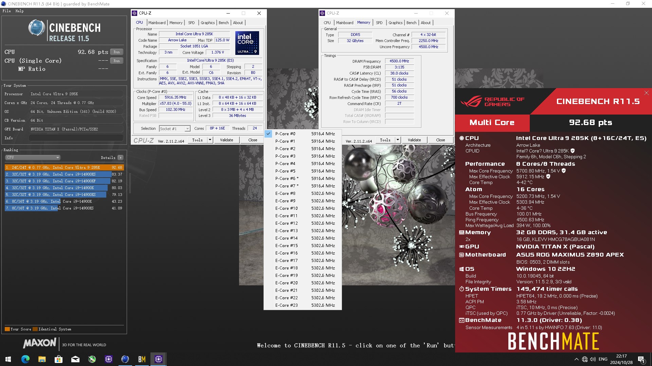Open Cinebench Help menu
Image resolution: width=652 pixels, height=366 pixels.
coord(19,11)
